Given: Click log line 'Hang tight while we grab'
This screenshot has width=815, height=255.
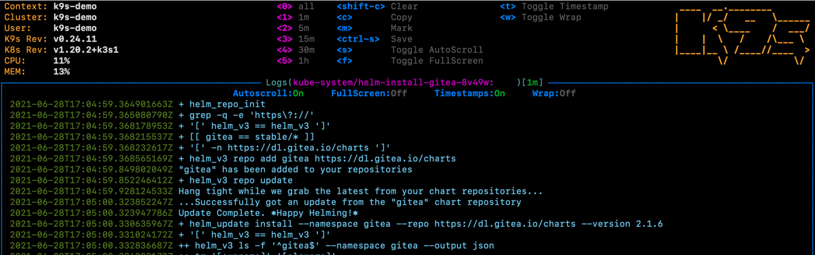Looking at the screenshot, I should [x=361, y=191].
